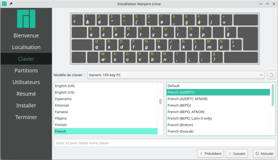Select Filipino layout
This screenshot has height=160, width=278.
tap(106, 118)
